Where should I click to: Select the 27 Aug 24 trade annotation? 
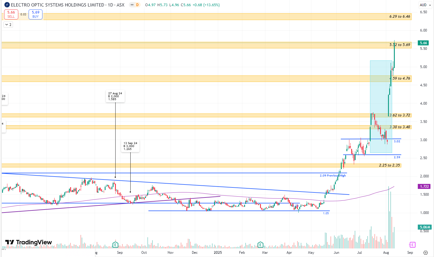pos(115,96)
